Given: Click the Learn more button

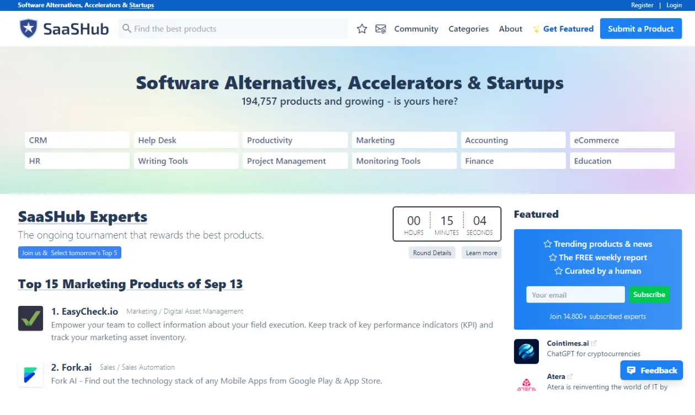Looking at the screenshot, I should (482, 253).
